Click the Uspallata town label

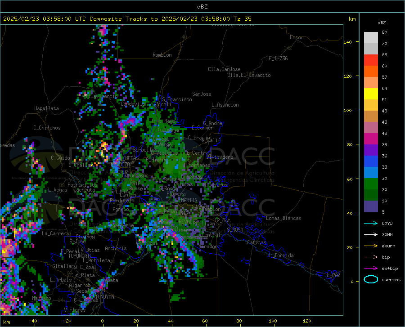[46, 108]
